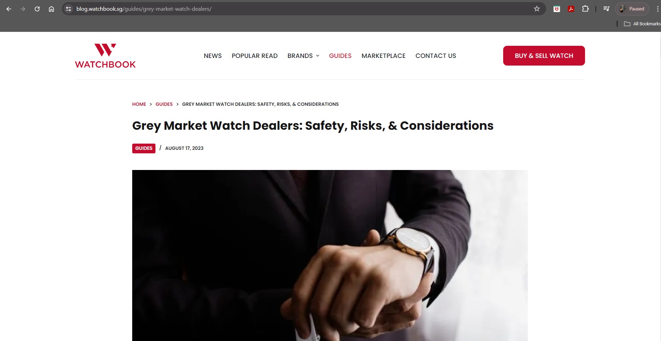
Task: Follow the Home breadcrumb link
Action: [139, 104]
